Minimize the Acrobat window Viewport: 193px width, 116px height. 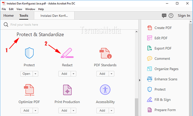(167, 3)
